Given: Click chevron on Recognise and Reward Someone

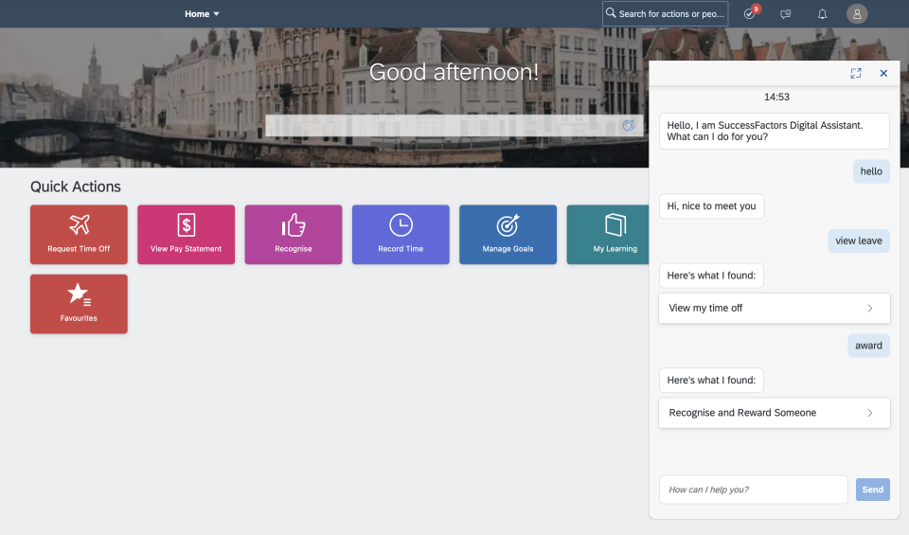Looking at the screenshot, I should 869,413.
